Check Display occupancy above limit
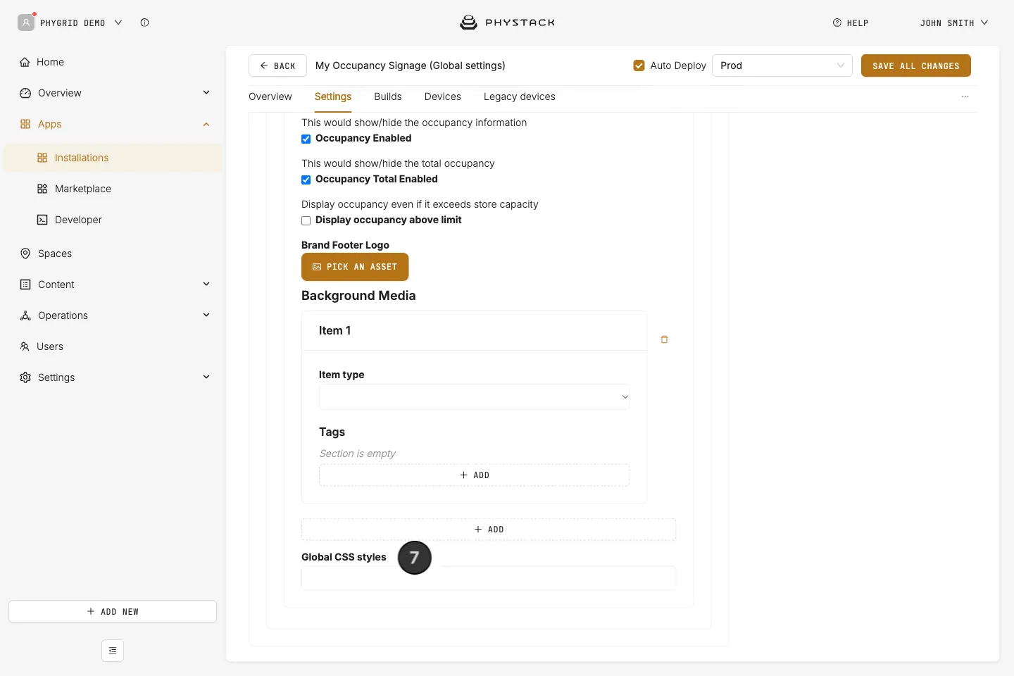The image size is (1014, 676). [x=306, y=220]
